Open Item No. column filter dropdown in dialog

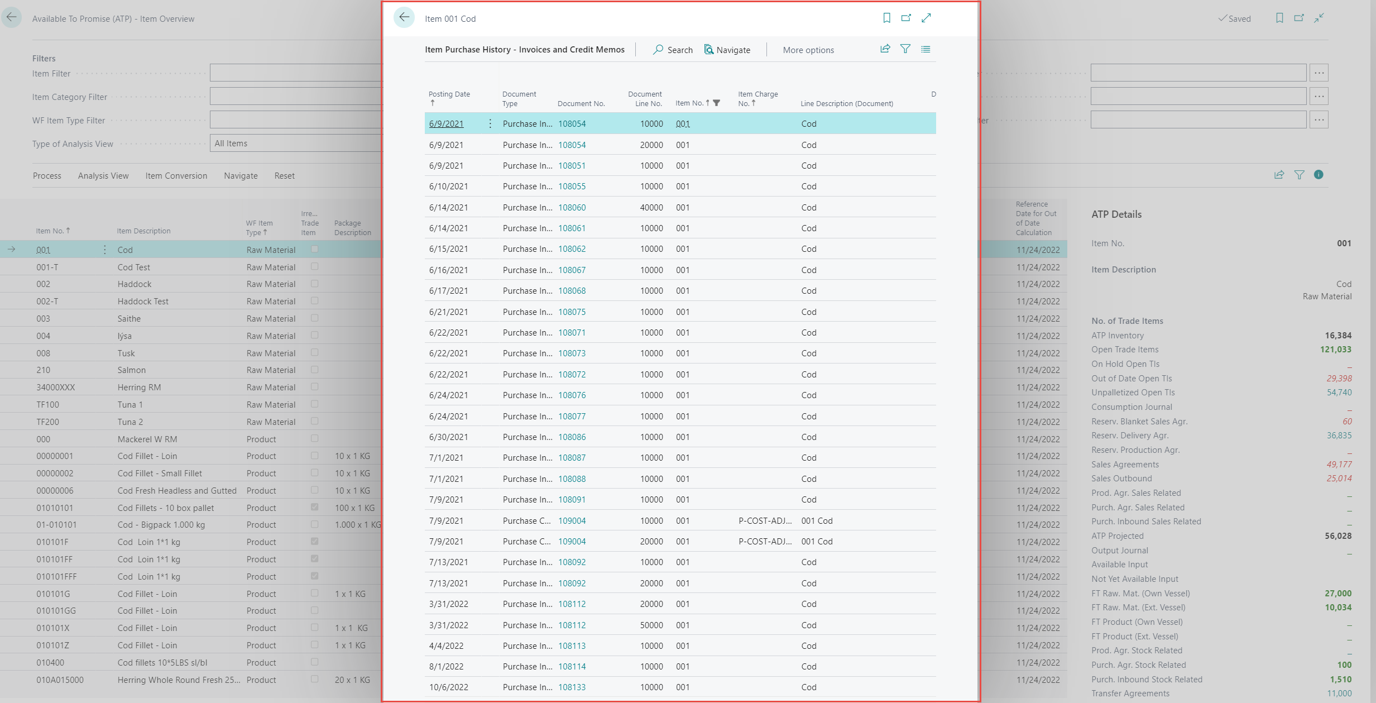716,103
